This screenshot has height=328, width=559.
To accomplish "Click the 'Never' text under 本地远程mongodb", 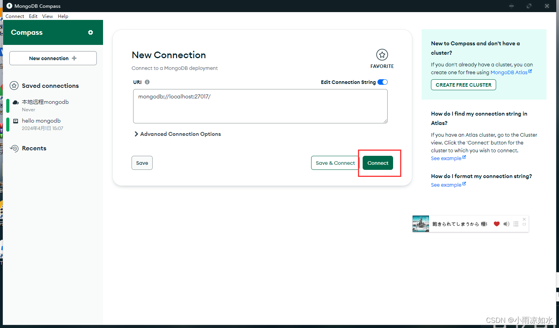I will (x=28, y=110).
